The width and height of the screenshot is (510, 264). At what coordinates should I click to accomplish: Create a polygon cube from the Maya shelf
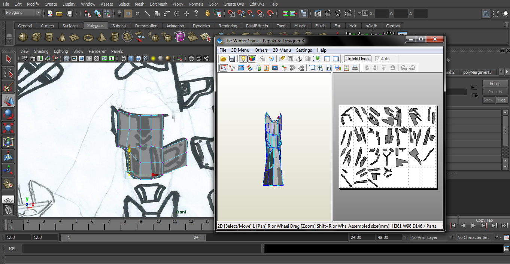(36, 37)
